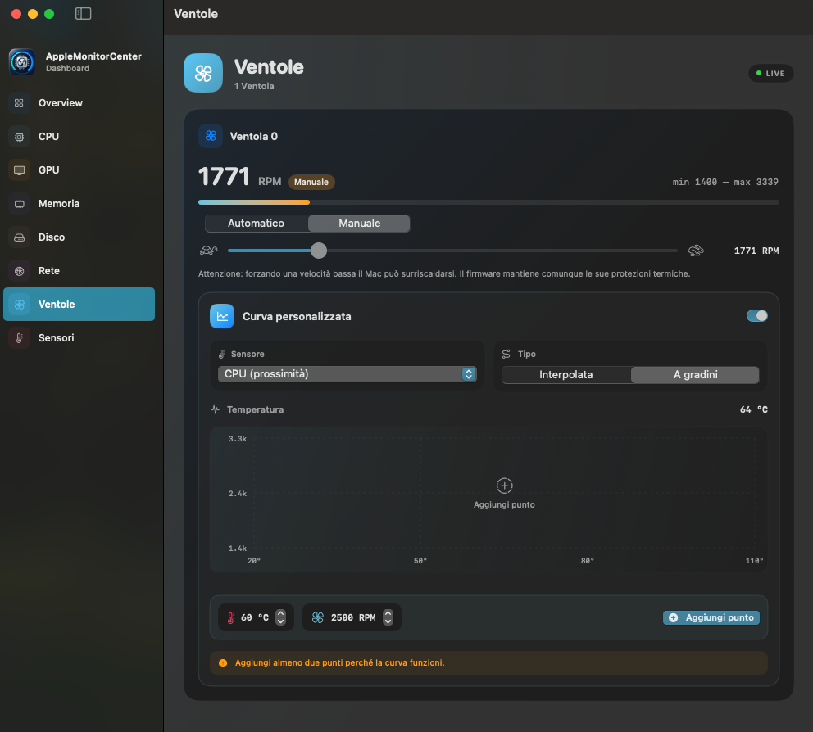Go to the Memoria section

point(79,204)
